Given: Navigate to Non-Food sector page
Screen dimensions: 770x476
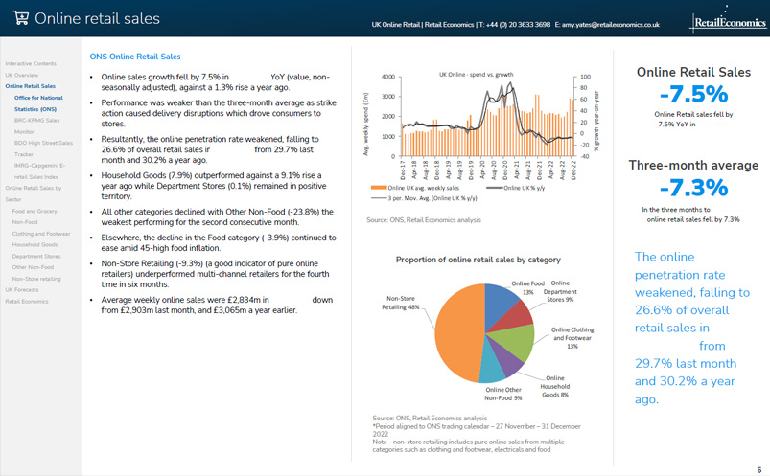Looking at the screenshot, I should (x=25, y=222).
